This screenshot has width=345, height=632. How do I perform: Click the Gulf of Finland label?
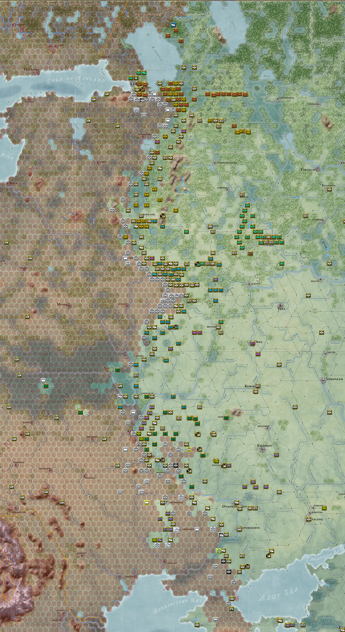[76, 79]
